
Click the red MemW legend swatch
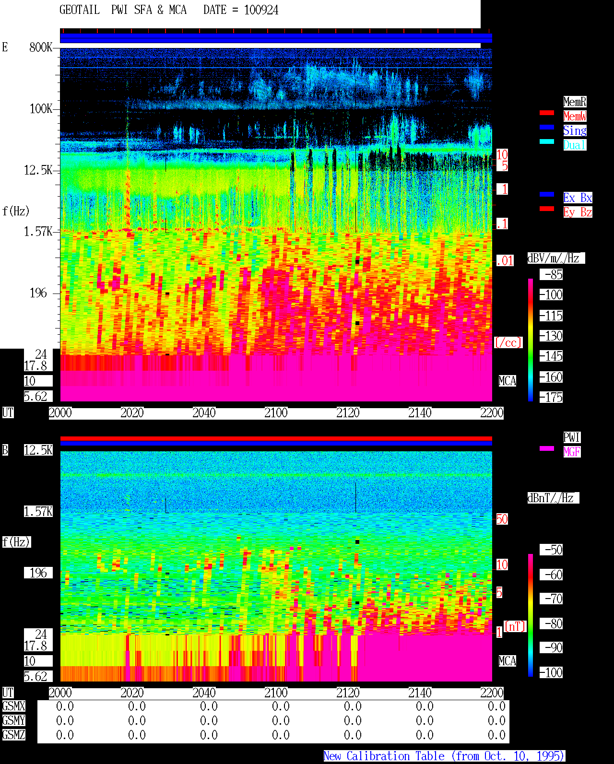[547, 113]
